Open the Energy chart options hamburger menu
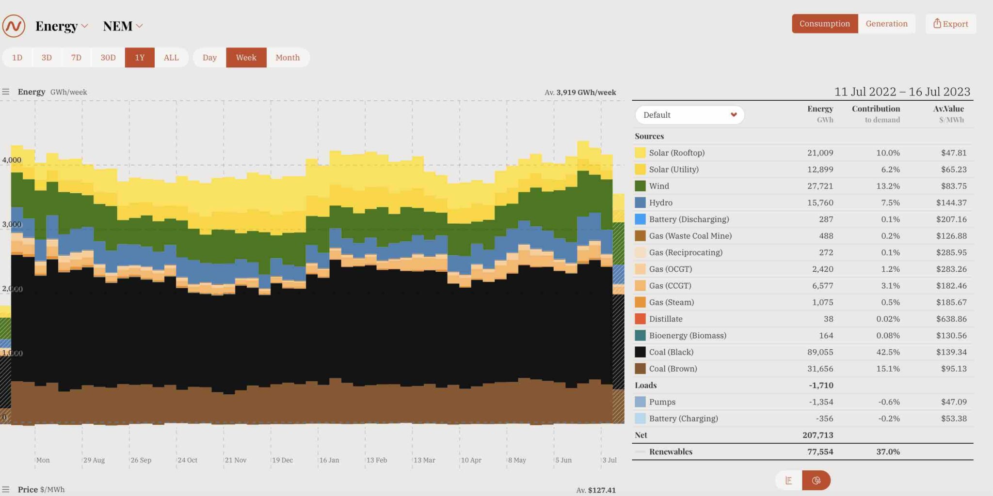The height and width of the screenshot is (496, 993). click(6, 91)
